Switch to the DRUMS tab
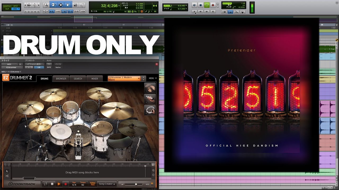This screenshot has width=339, height=190. coord(44,79)
